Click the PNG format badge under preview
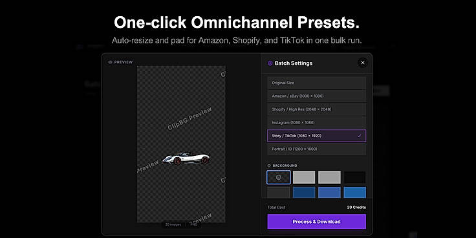476x238 pixels. 194,224
